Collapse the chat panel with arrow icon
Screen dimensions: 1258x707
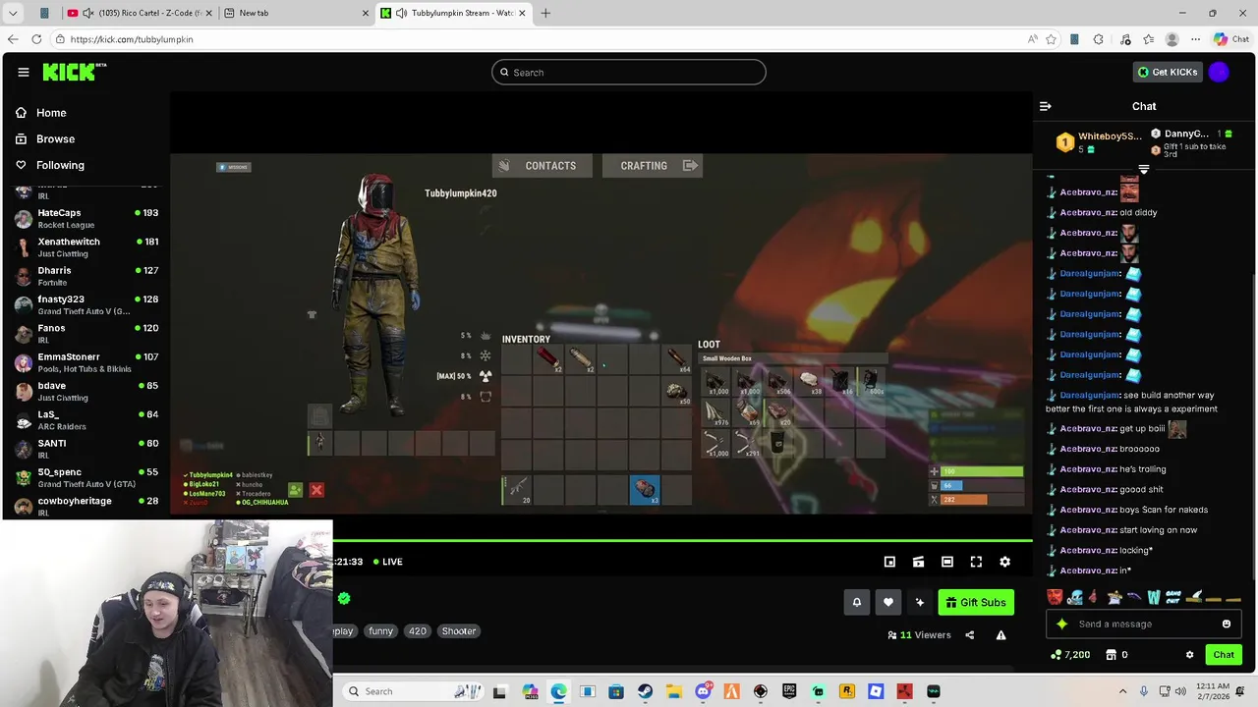coord(1046,106)
